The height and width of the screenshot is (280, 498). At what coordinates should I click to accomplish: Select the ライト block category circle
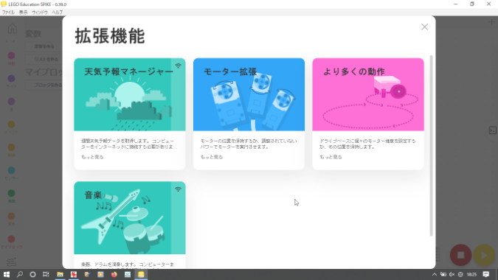click(x=11, y=78)
